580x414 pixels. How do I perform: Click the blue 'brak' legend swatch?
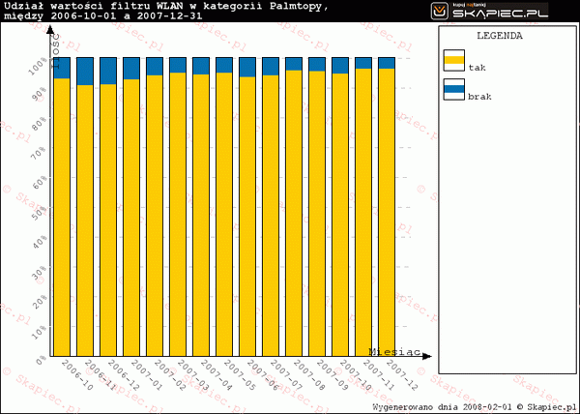click(454, 89)
